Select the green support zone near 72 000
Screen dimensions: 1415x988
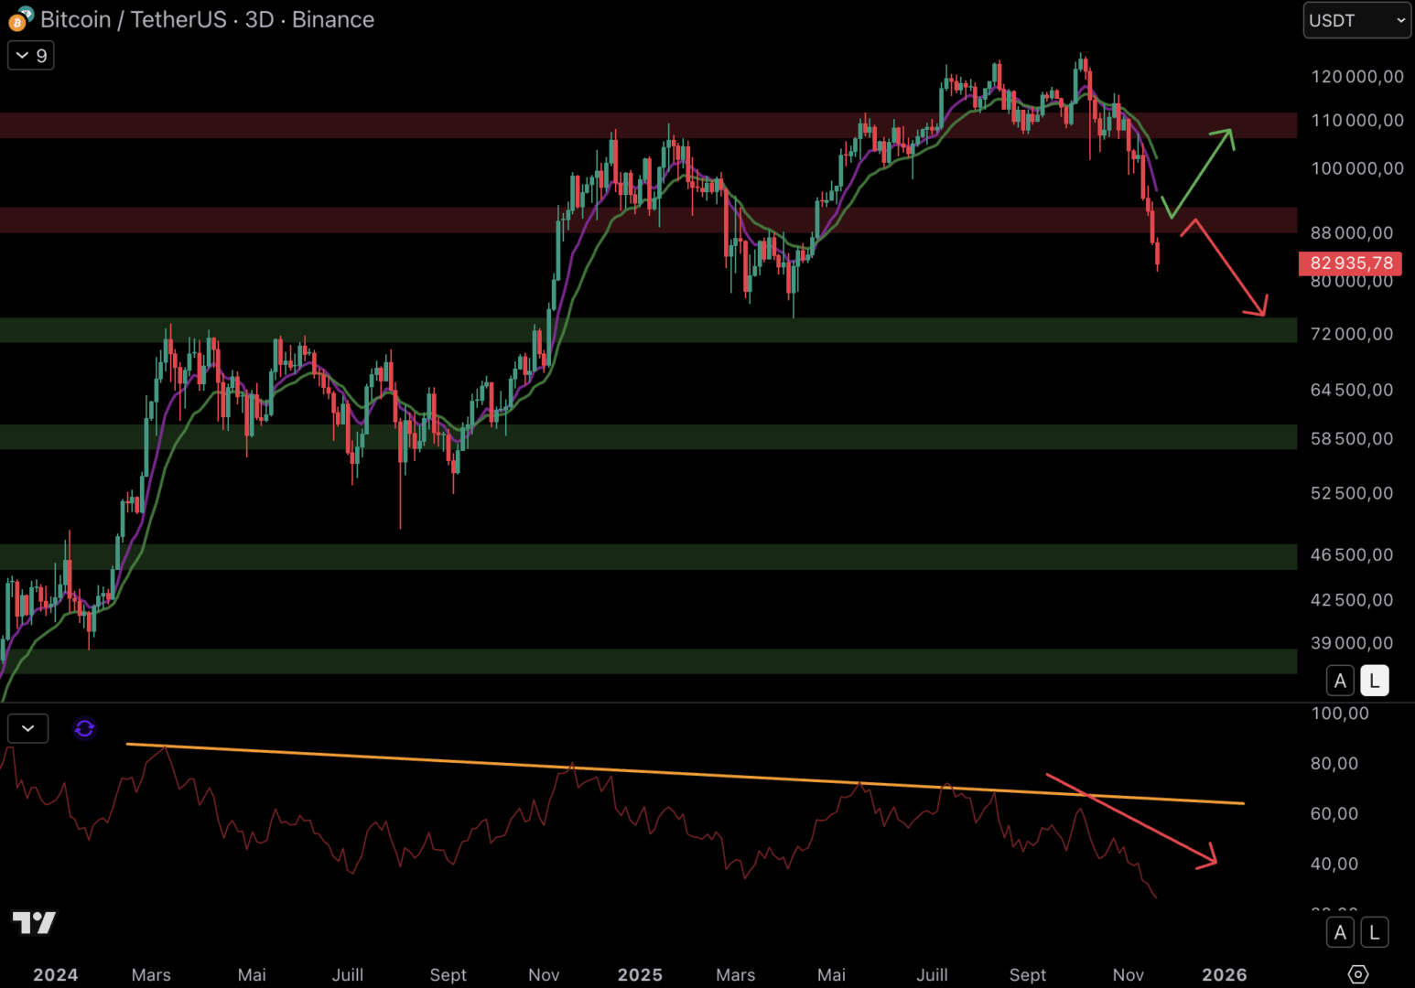[641, 330]
